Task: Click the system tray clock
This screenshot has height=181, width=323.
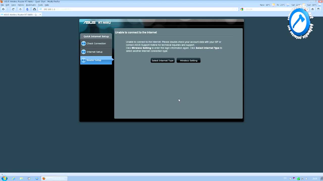Action: pos(315,178)
